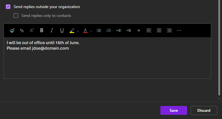Open the font size tool
Image resolution: width=222 pixels, height=119 pixels.
tap(22, 31)
